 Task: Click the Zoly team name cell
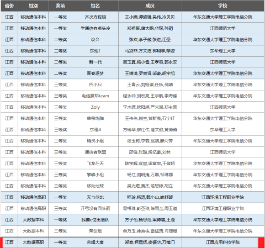pos(95,107)
